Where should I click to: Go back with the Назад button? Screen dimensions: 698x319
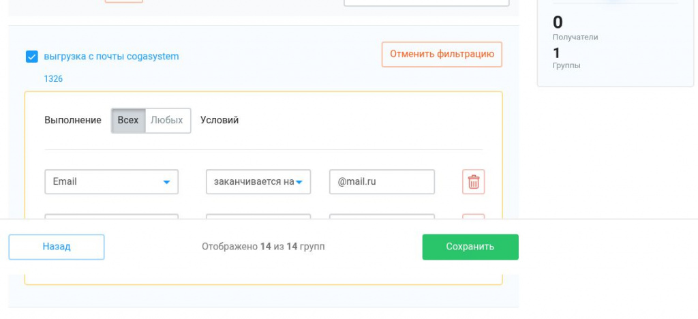pyautogui.click(x=57, y=247)
